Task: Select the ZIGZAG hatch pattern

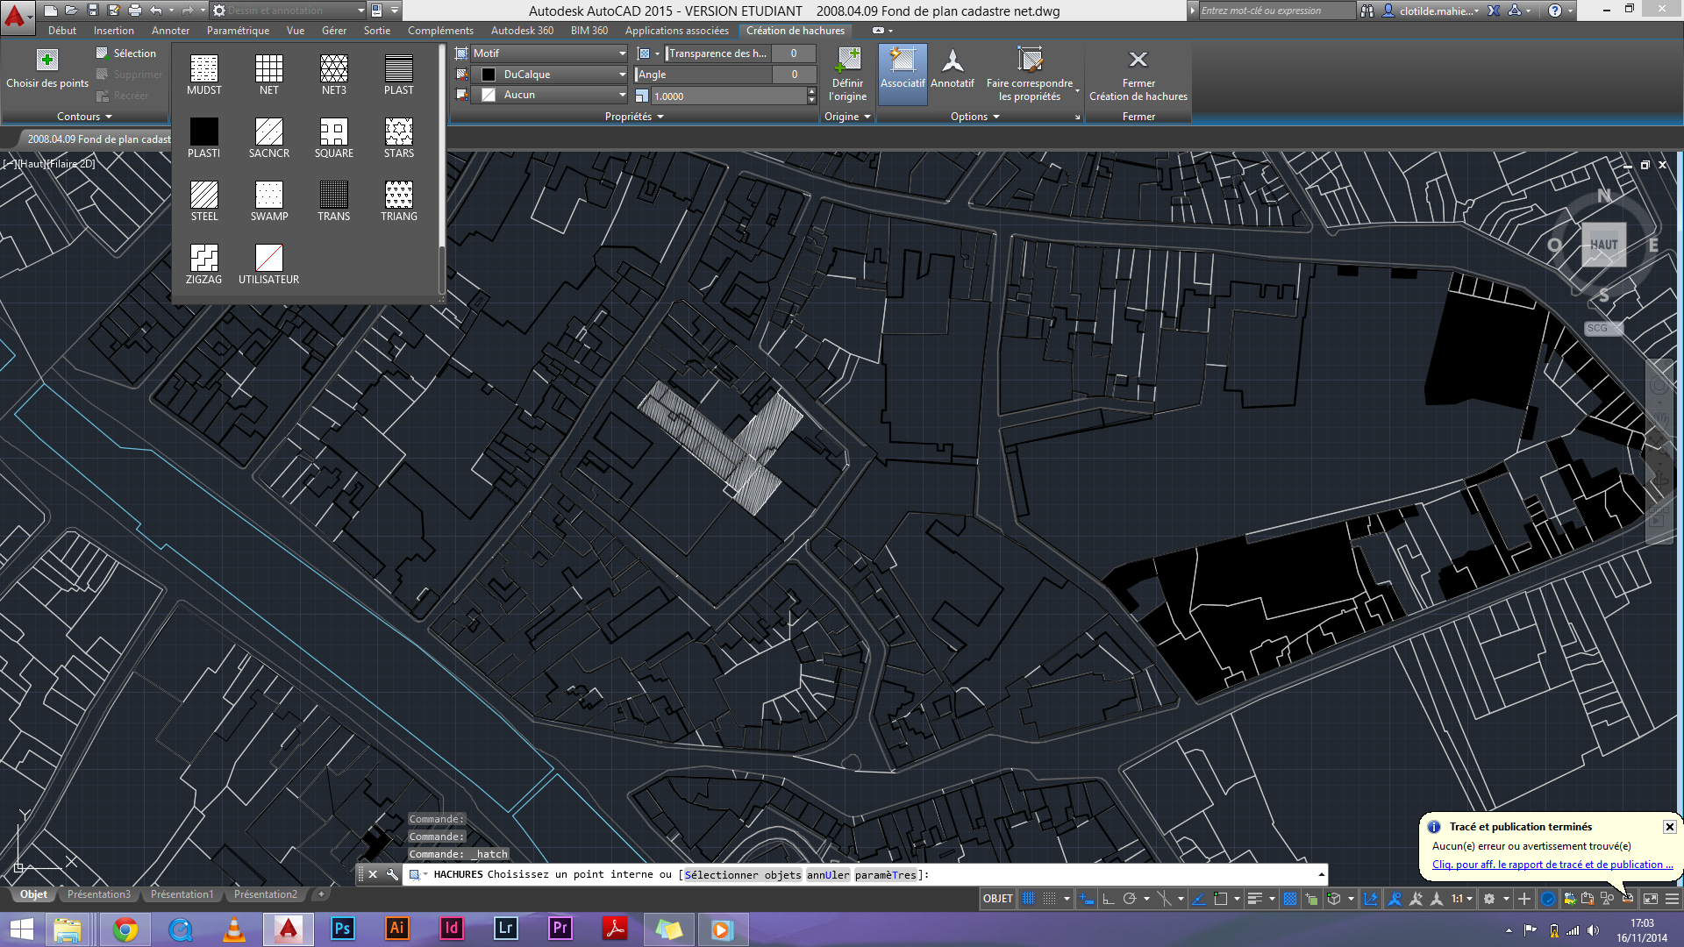Action: pos(203,265)
